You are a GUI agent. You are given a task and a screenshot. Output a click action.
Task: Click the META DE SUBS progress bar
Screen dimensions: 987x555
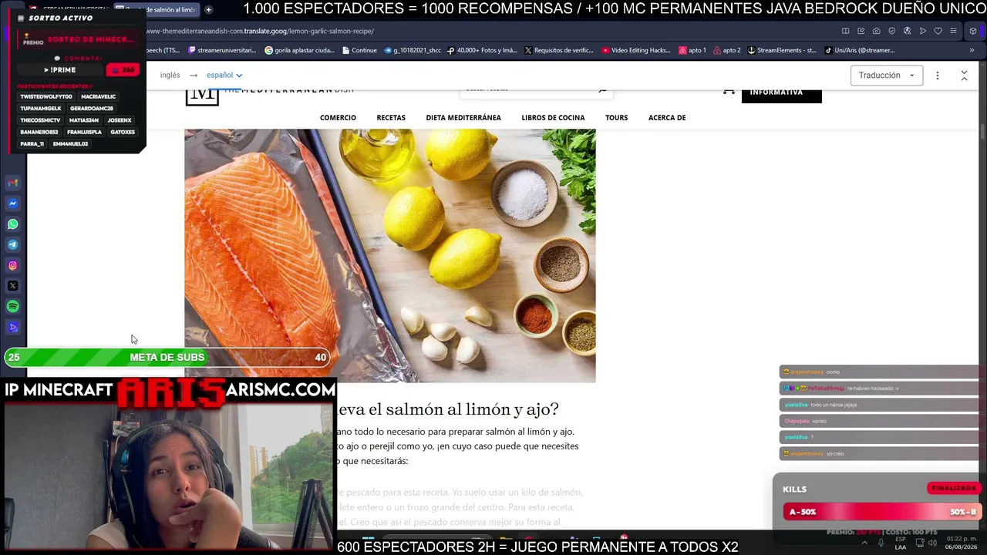pyautogui.click(x=167, y=357)
